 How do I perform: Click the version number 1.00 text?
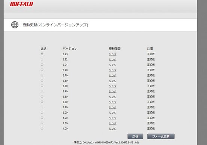coord(65,129)
